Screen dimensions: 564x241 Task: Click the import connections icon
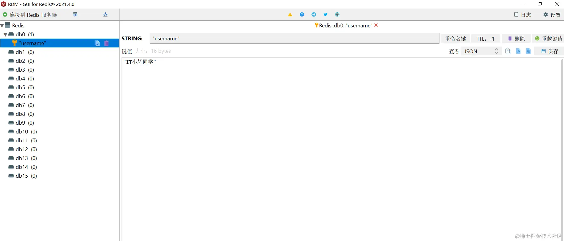(75, 14)
